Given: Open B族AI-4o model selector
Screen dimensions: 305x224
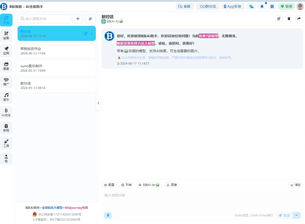Looking at the screenshot, I should [149, 185].
